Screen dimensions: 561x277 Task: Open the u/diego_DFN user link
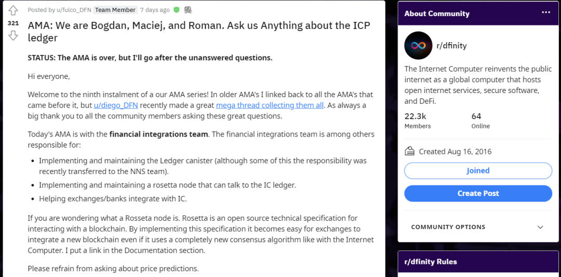(x=116, y=105)
